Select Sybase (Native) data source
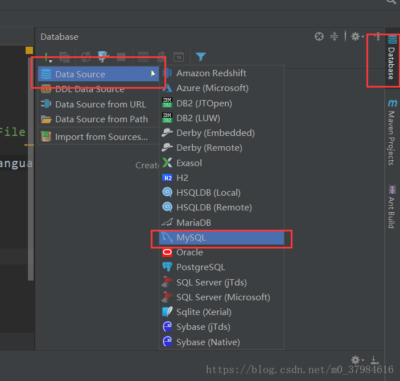The height and width of the screenshot is (381, 400). 221,342
